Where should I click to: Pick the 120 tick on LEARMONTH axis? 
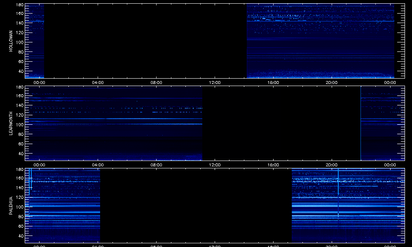[x=20, y=115]
